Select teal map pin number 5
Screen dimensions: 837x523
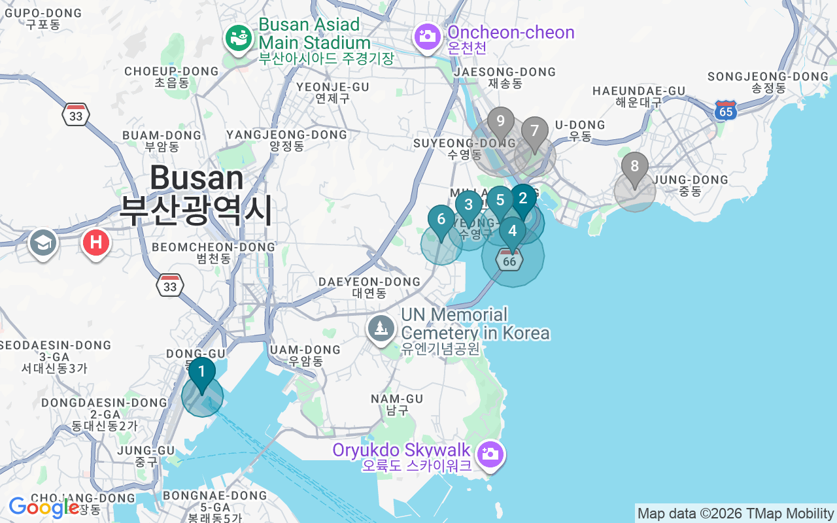click(x=500, y=203)
